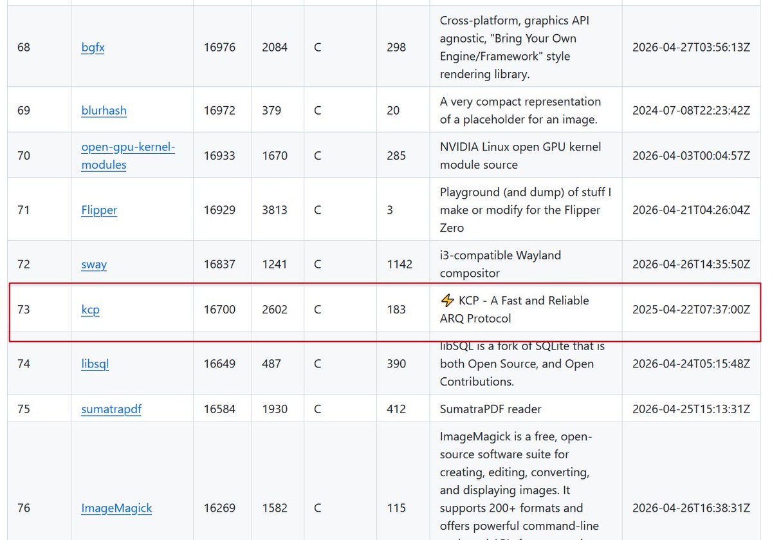The height and width of the screenshot is (540, 772).
Task: Click the bgfx description about rendering library
Action: pos(515,47)
